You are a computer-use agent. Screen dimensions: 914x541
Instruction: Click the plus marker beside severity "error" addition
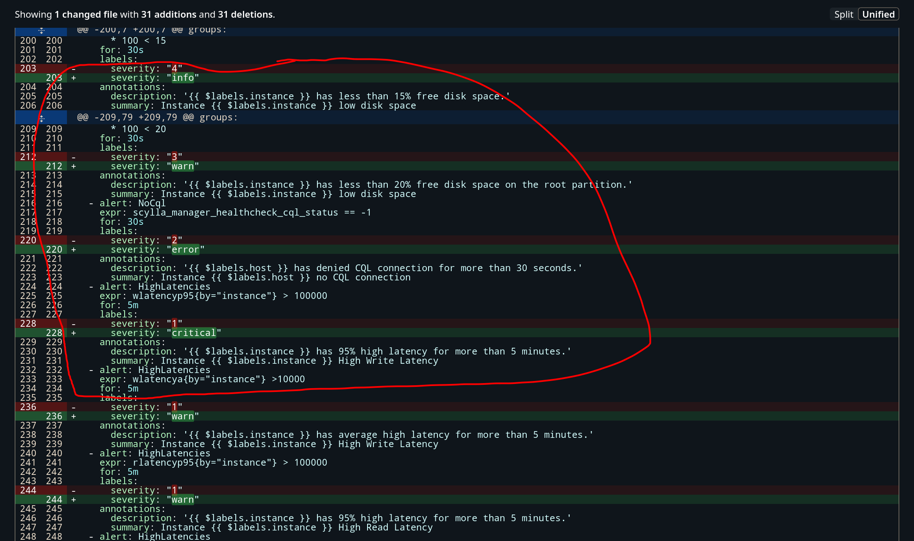(x=73, y=249)
